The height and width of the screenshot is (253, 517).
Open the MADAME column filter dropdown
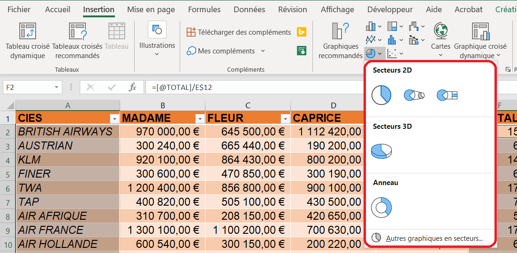point(199,118)
